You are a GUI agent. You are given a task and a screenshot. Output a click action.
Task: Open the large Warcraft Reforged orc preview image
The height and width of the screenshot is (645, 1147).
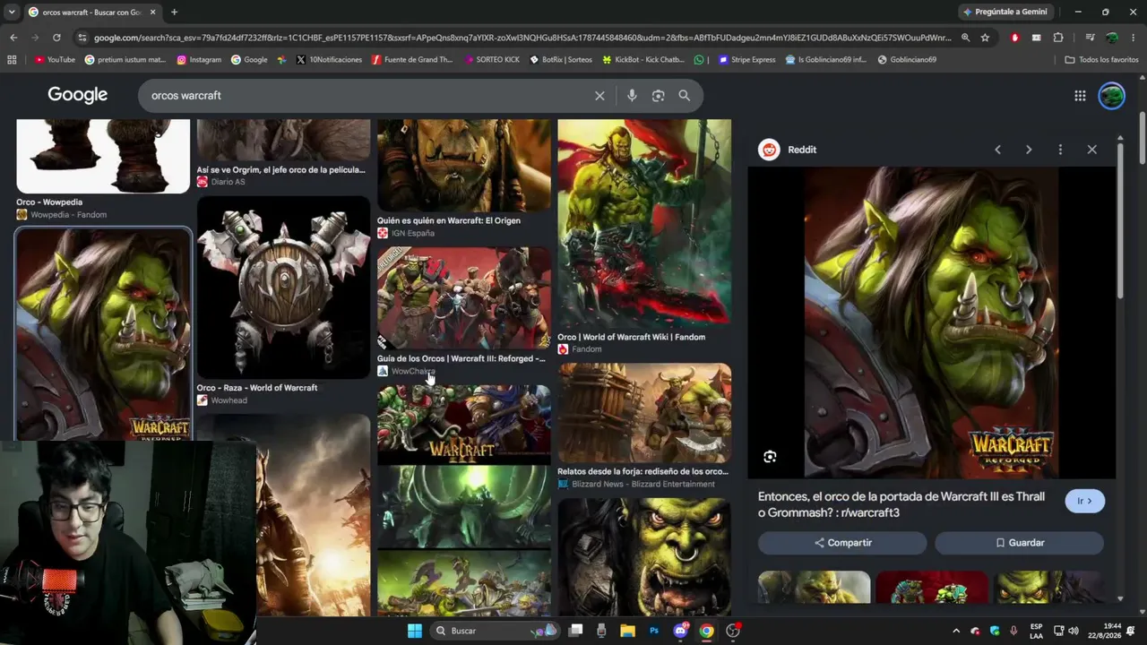point(932,322)
